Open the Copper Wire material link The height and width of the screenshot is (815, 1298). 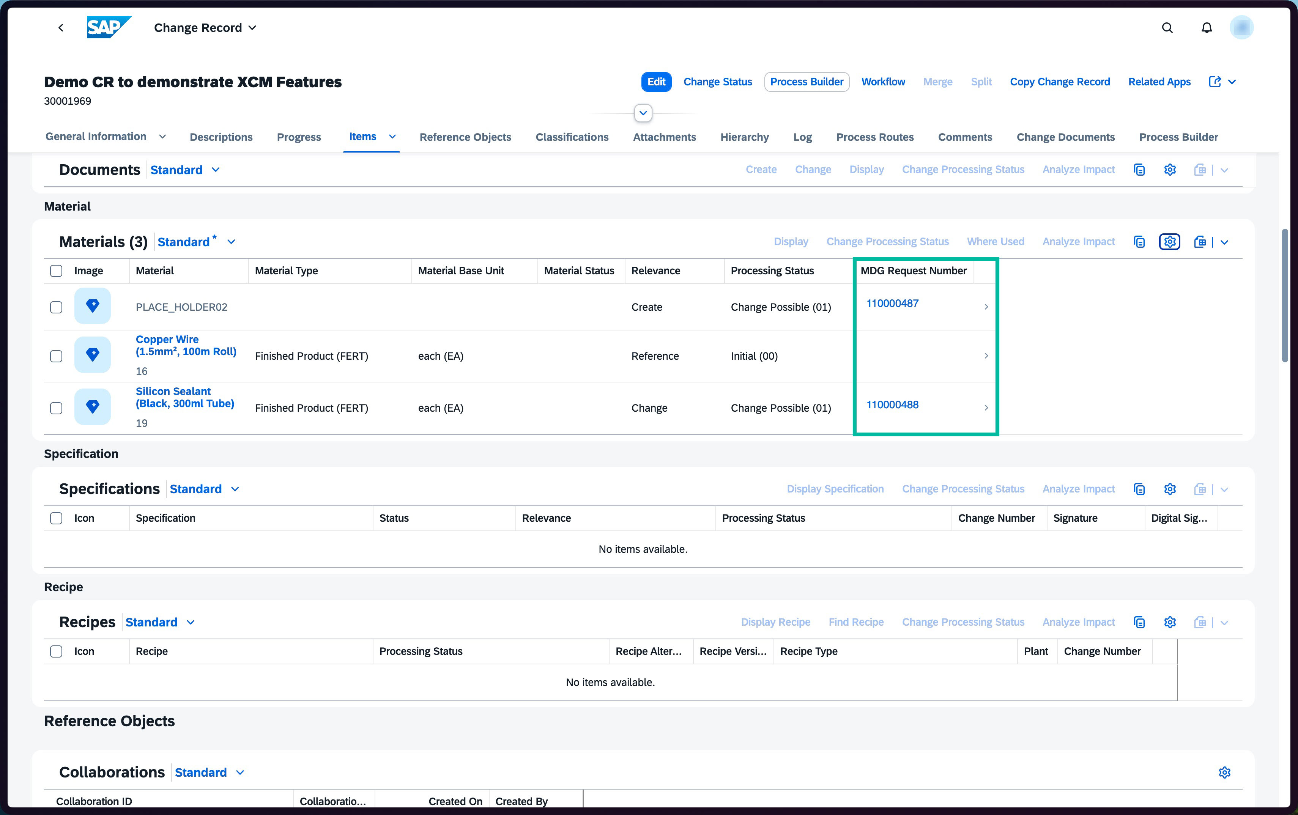pos(186,346)
